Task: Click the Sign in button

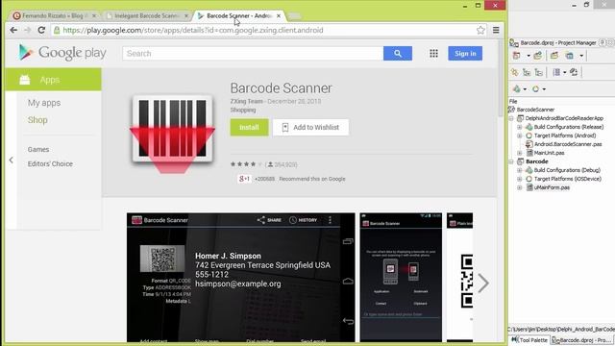Action: pos(465,54)
